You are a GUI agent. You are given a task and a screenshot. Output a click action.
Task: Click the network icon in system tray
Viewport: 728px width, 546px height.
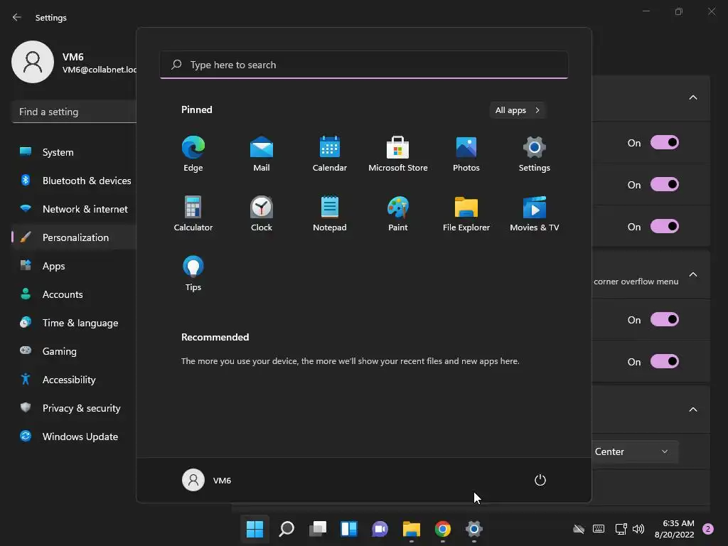[621, 529]
